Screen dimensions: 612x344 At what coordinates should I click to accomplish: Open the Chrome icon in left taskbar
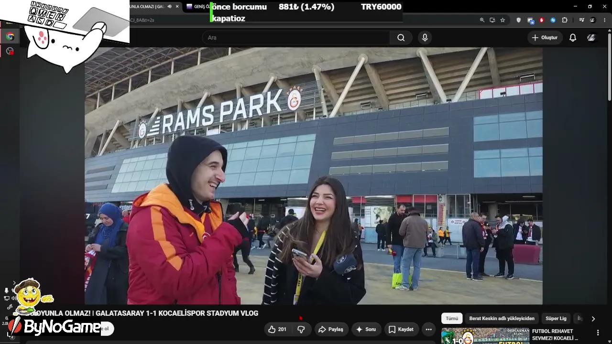click(x=10, y=36)
